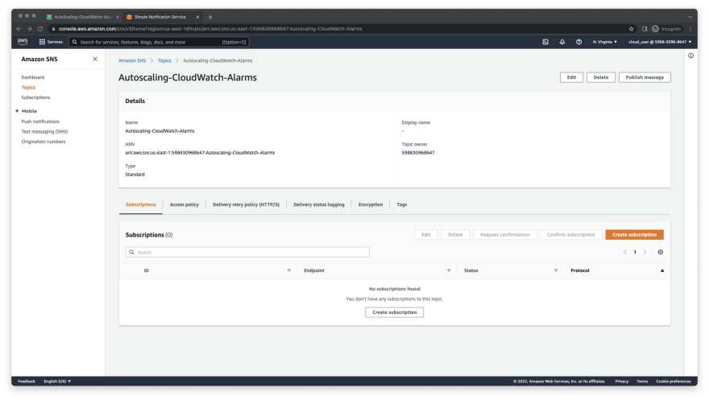Open the N. Virginia region dropdown
Screen dimensions: 709x400
pyautogui.click(x=604, y=42)
